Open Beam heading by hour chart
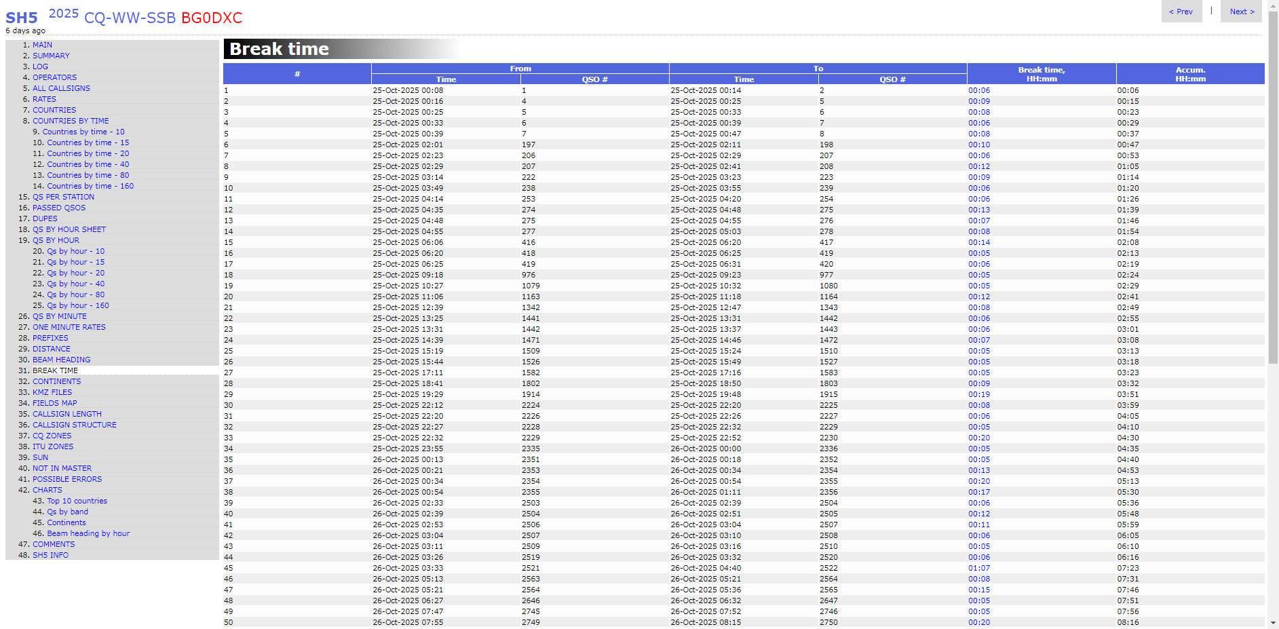 coord(88,533)
